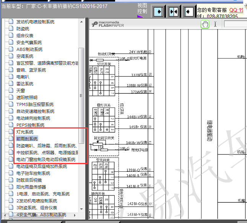Click document icon beside 雷达系统
The height and width of the screenshot is (223, 247).
(11, 83)
